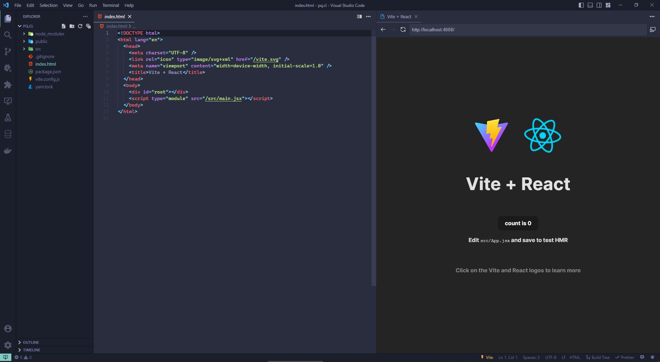Expand the node_modules folder
Viewport: 660px width, 362px height.
tap(50, 34)
